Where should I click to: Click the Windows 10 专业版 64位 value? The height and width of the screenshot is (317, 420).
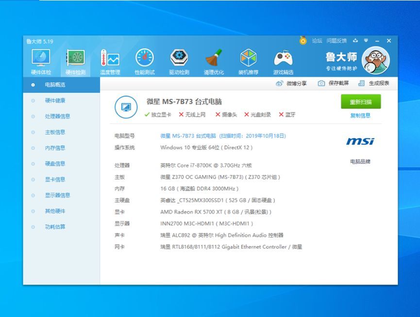(x=206, y=147)
